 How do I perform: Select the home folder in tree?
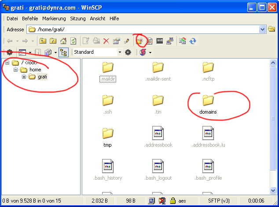pos(35,70)
